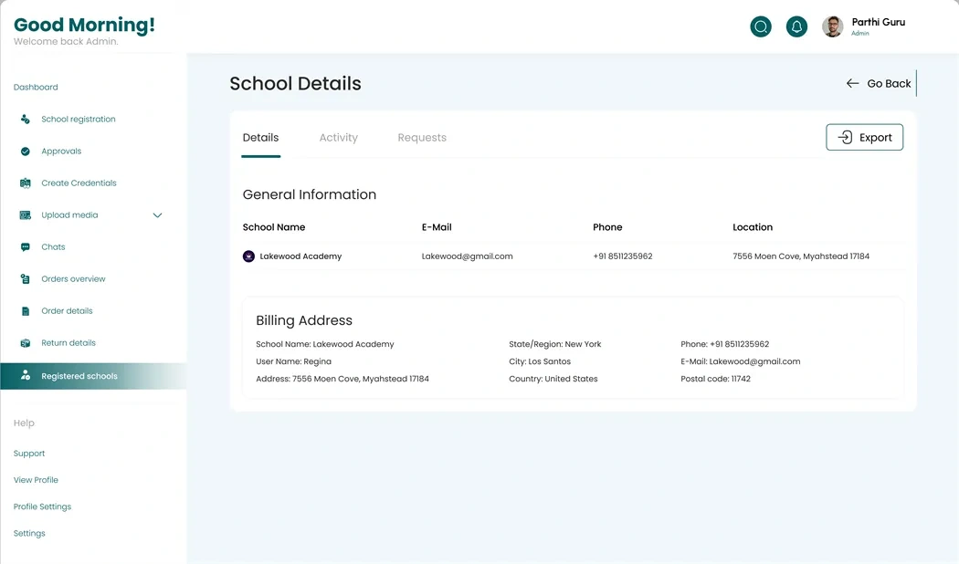This screenshot has width=959, height=564.
Task: Click the Upload media icon
Action: click(x=25, y=215)
